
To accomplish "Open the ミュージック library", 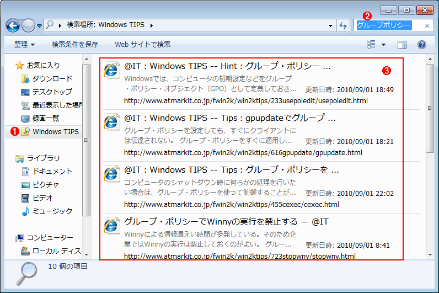I will 52,211.
